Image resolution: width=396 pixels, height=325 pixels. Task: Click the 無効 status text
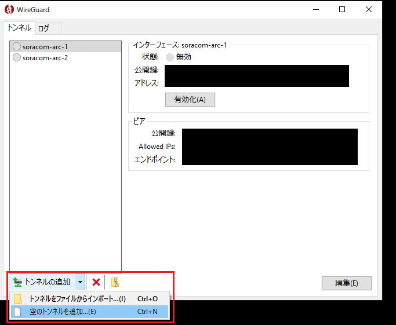[x=184, y=57]
